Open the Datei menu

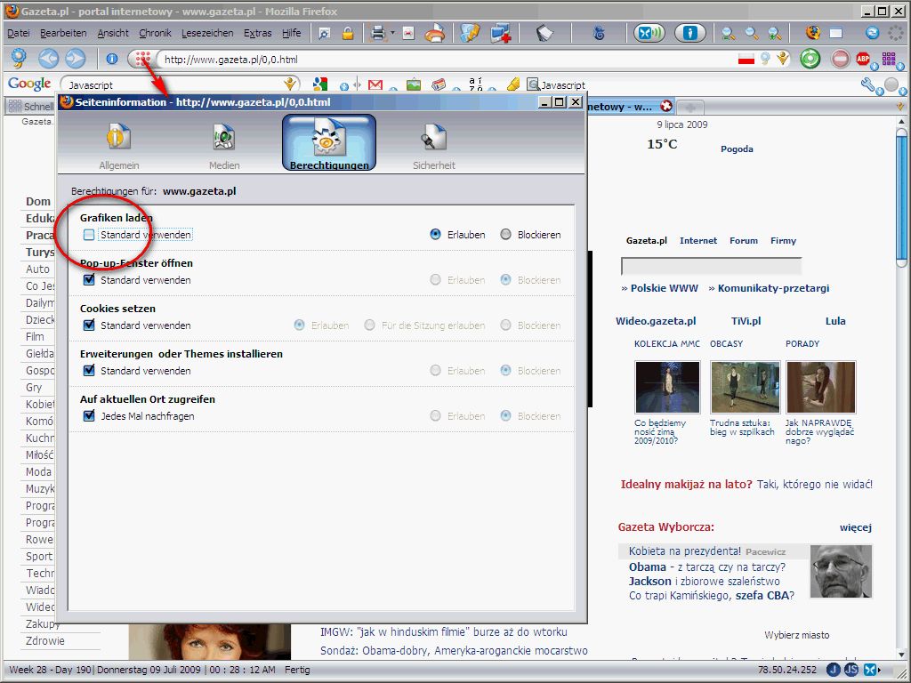coord(19,33)
